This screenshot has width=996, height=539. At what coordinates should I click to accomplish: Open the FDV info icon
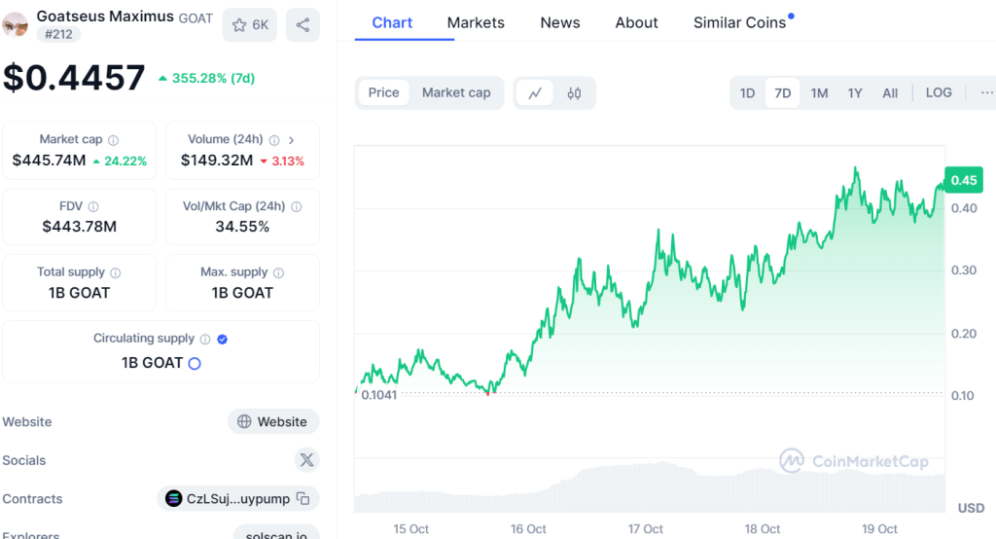(x=93, y=206)
